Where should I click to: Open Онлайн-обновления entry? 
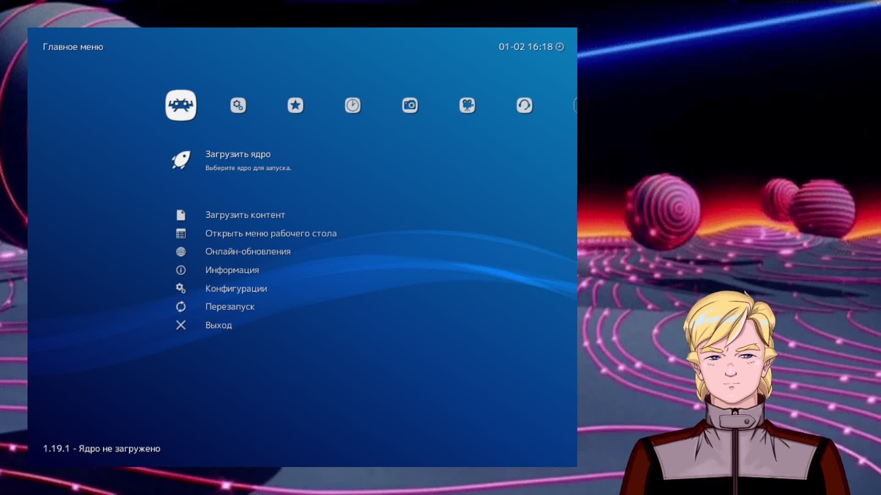248,252
